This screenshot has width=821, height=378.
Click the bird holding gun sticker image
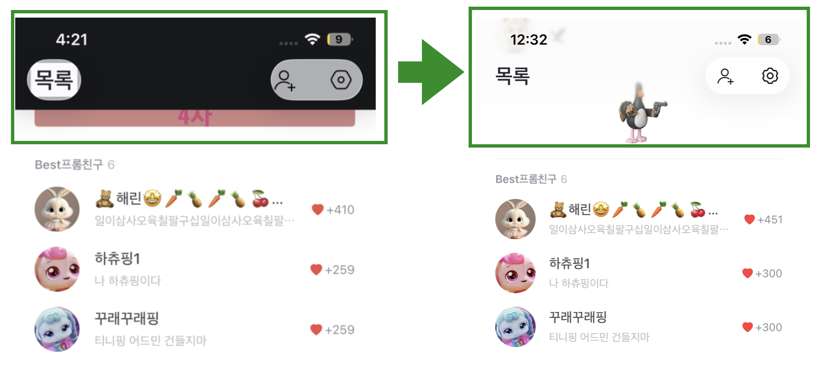click(x=642, y=114)
